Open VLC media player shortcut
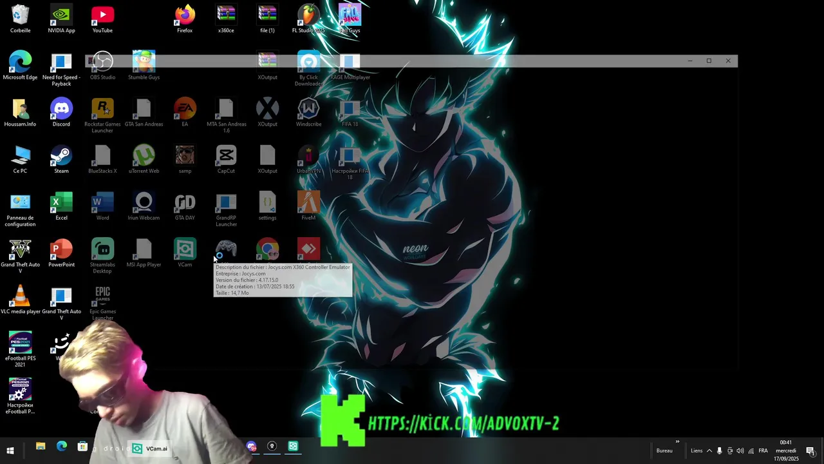 pos(20,301)
